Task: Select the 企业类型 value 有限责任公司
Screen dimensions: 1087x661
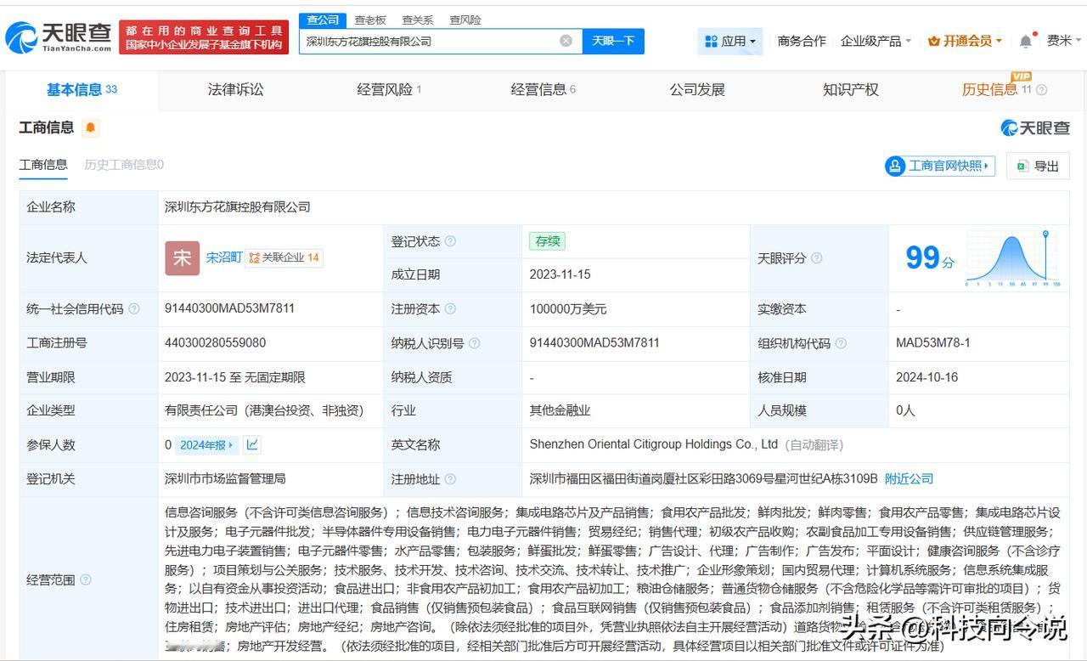Action: [x=264, y=410]
